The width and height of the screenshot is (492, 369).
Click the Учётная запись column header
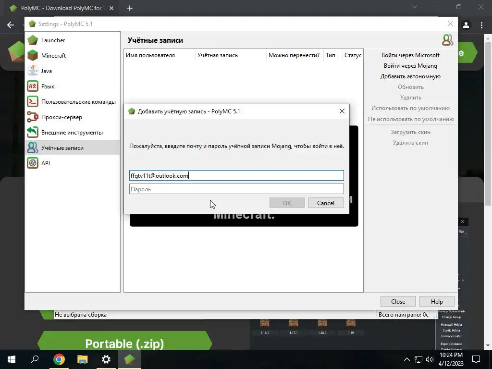(x=231, y=55)
